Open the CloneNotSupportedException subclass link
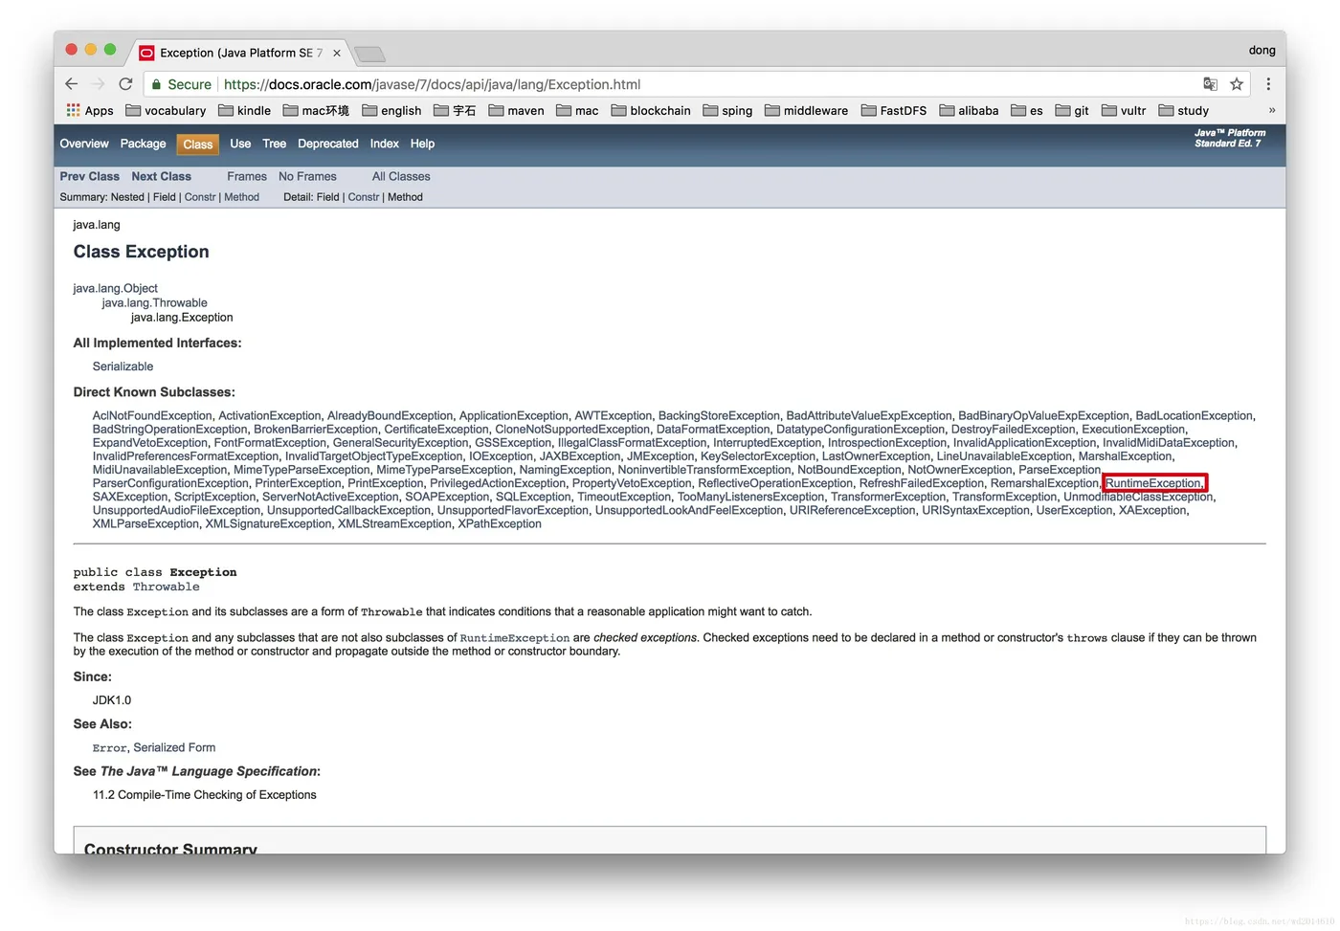Viewport: 1340px width, 931px height. (x=572, y=430)
